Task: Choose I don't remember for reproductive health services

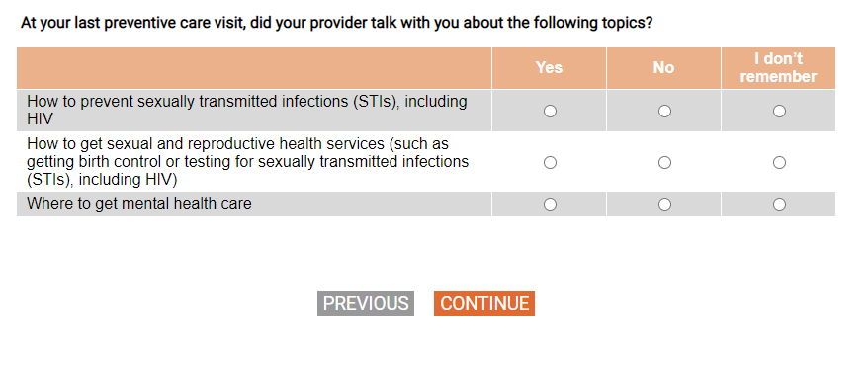Action: pos(779,163)
